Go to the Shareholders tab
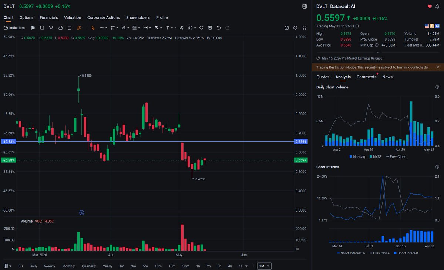 click(x=138, y=17)
